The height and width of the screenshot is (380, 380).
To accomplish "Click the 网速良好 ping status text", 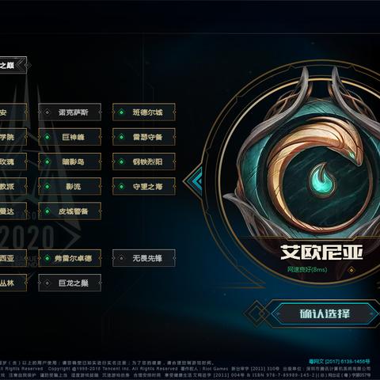I will (x=307, y=270).
